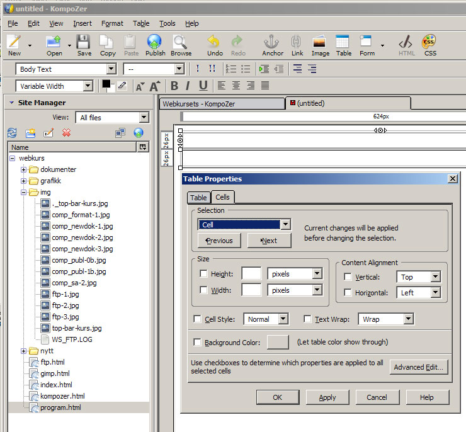Open the Body Text paragraph format dropdown
Image resolution: width=466 pixels, height=432 pixels.
tap(110, 69)
